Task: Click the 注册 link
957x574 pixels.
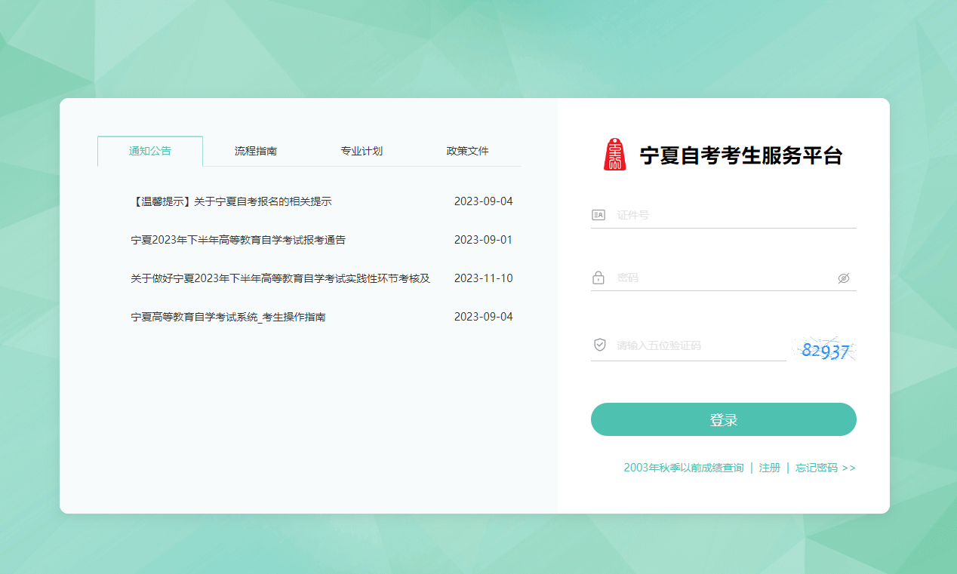Action: (770, 468)
